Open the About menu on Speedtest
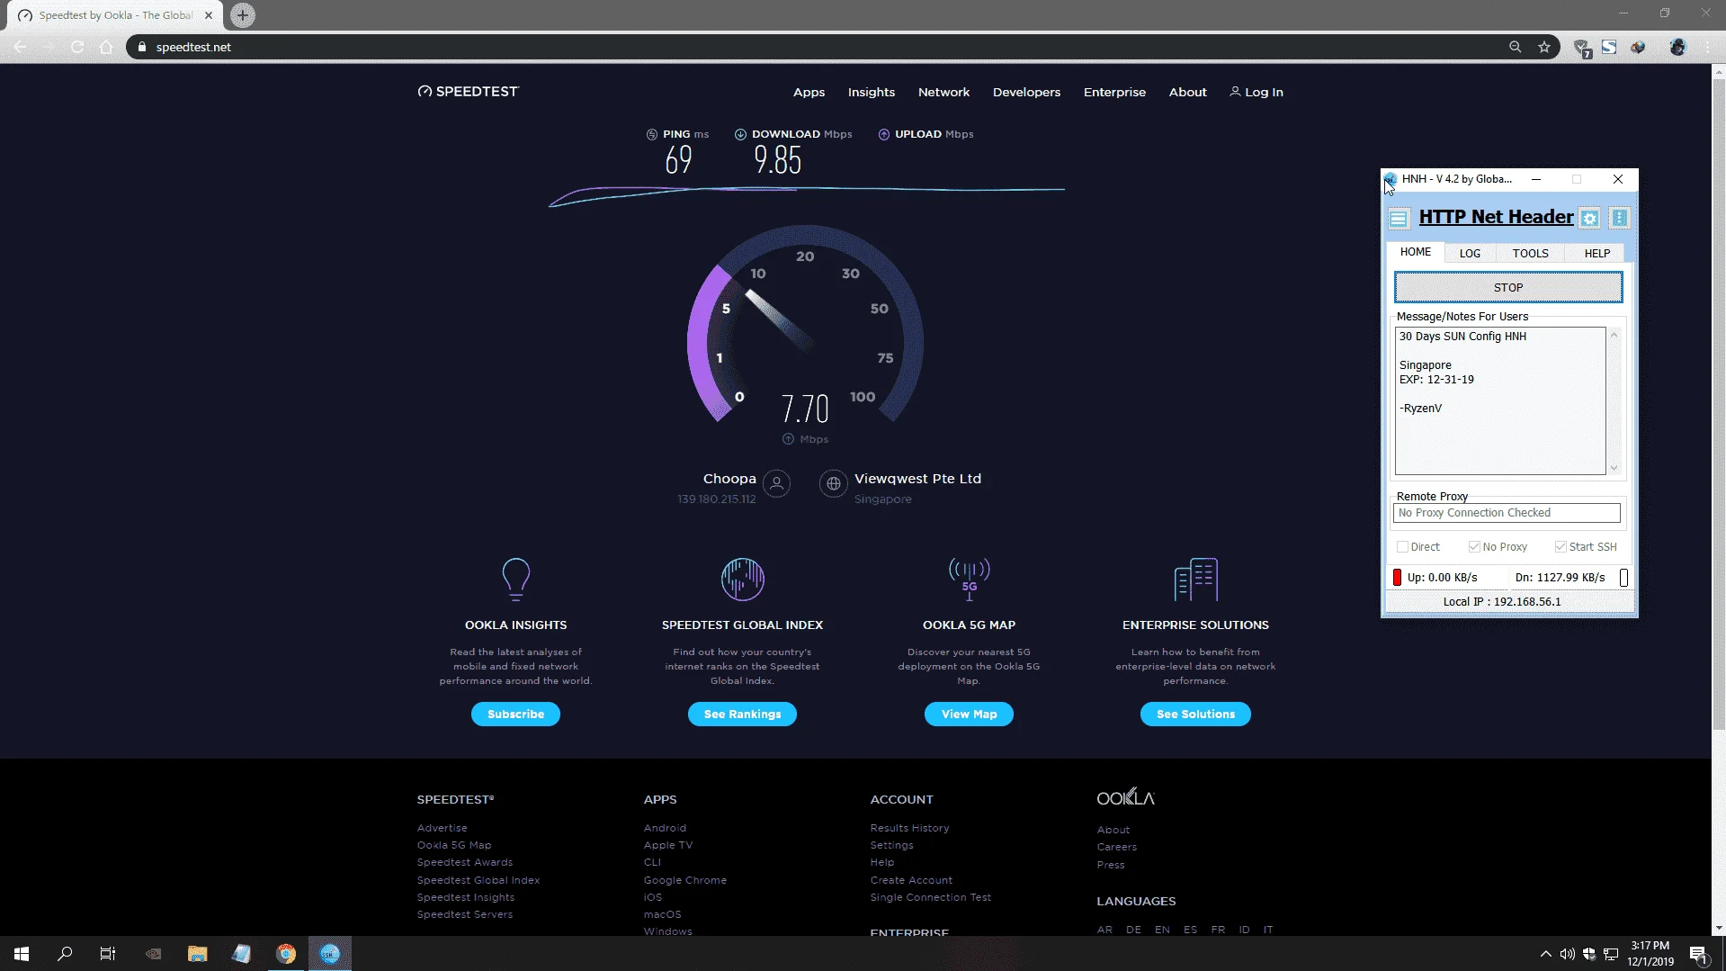 [x=1187, y=92]
